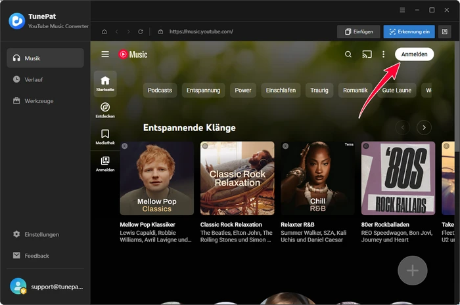This screenshot has height=305, width=460.
Task: Open the Werkzeuge tools section
Action: tap(45, 101)
